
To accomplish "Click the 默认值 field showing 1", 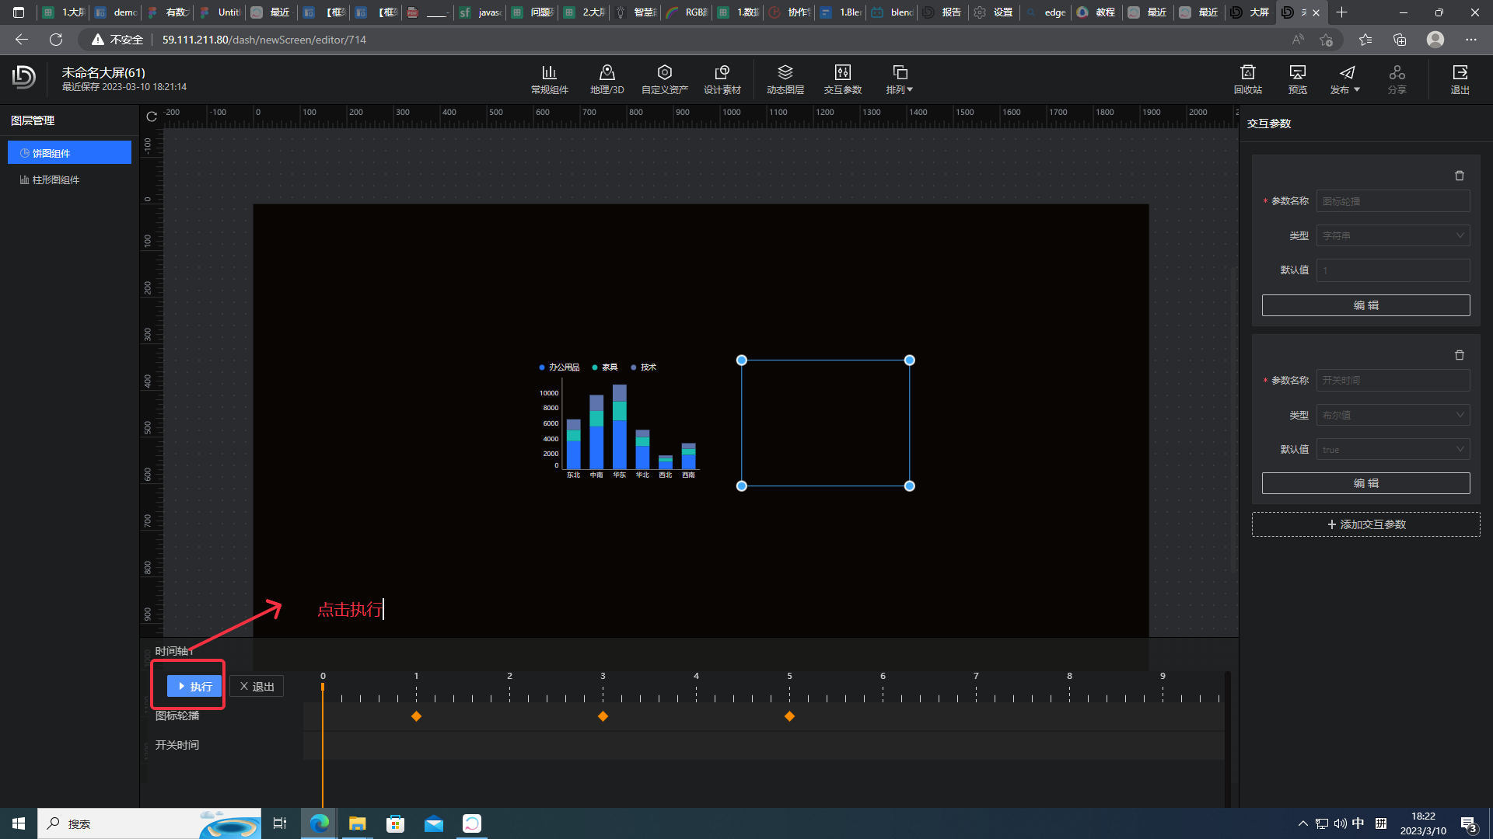I will click(x=1393, y=270).
